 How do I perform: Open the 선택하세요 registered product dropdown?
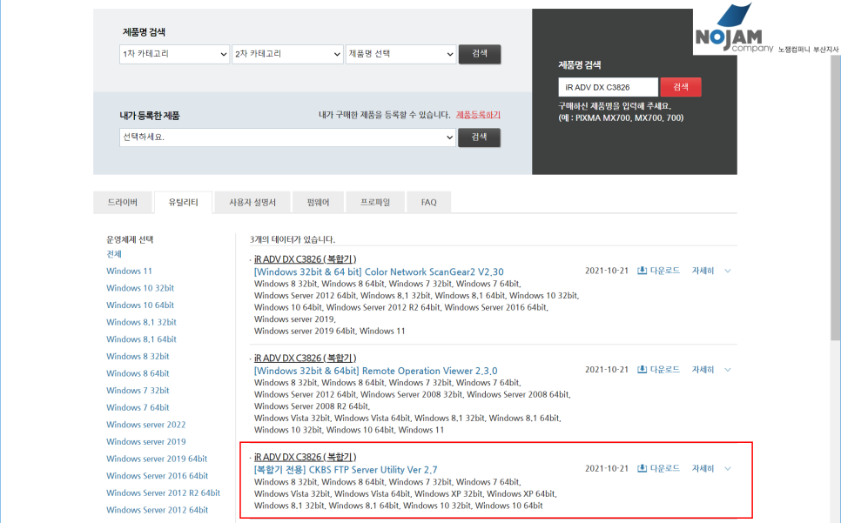287,137
